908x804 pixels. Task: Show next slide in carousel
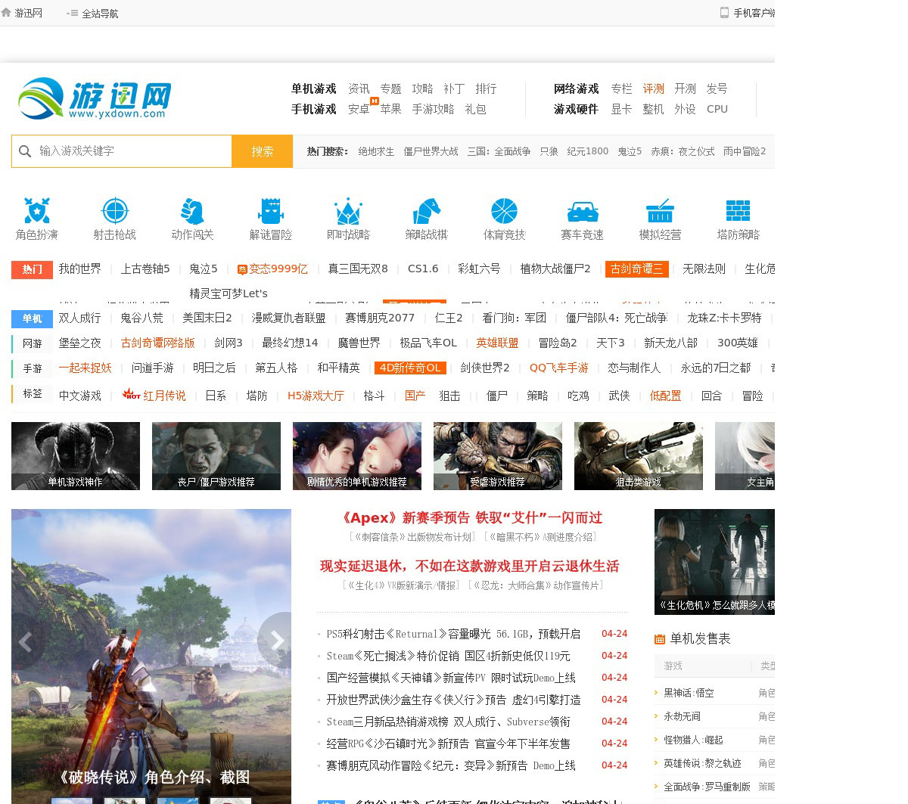coord(276,641)
